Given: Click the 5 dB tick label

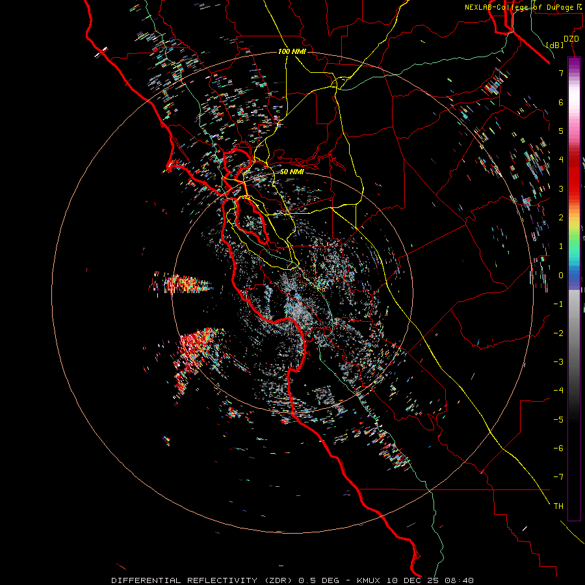Looking at the screenshot, I should (x=561, y=131).
